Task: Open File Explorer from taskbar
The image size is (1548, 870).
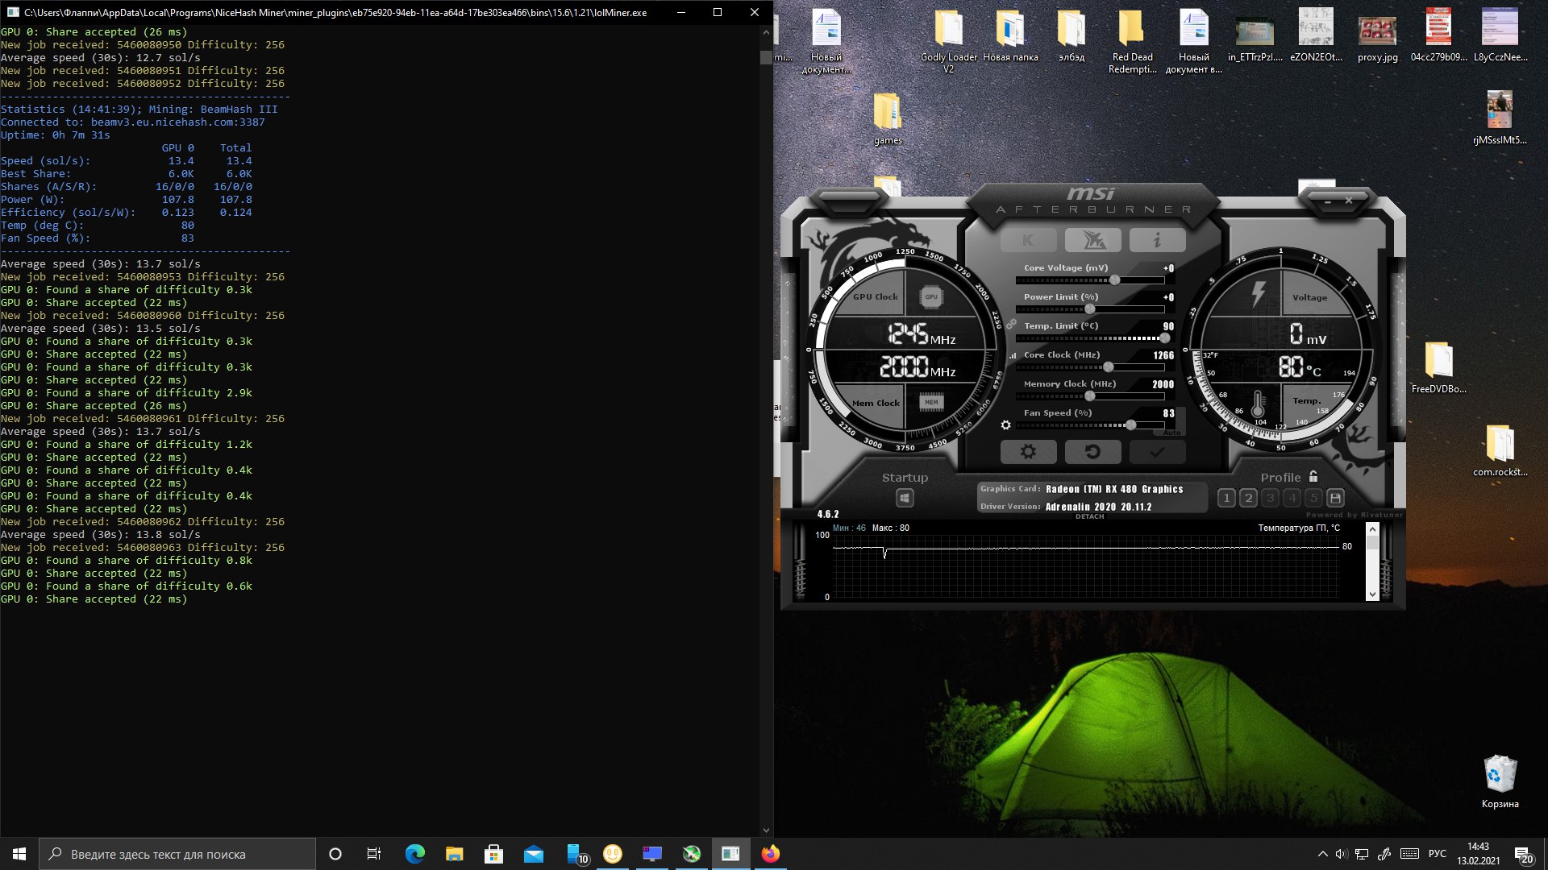Action: 454,854
